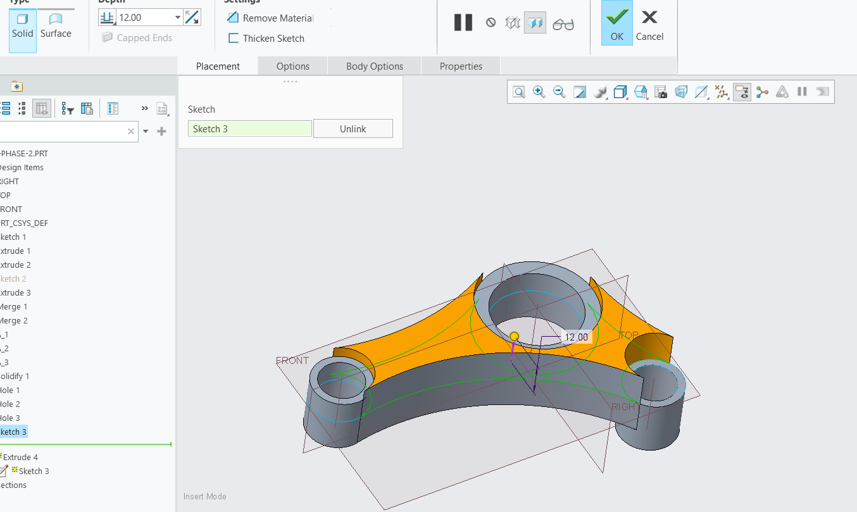This screenshot has width=857, height=512.
Task: Zoom in using the graphics toolbar
Action: [x=539, y=92]
